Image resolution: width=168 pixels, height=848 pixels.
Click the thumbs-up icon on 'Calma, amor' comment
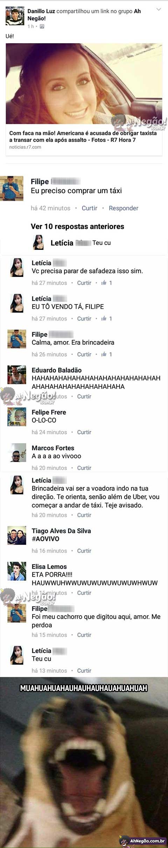tap(104, 354)
